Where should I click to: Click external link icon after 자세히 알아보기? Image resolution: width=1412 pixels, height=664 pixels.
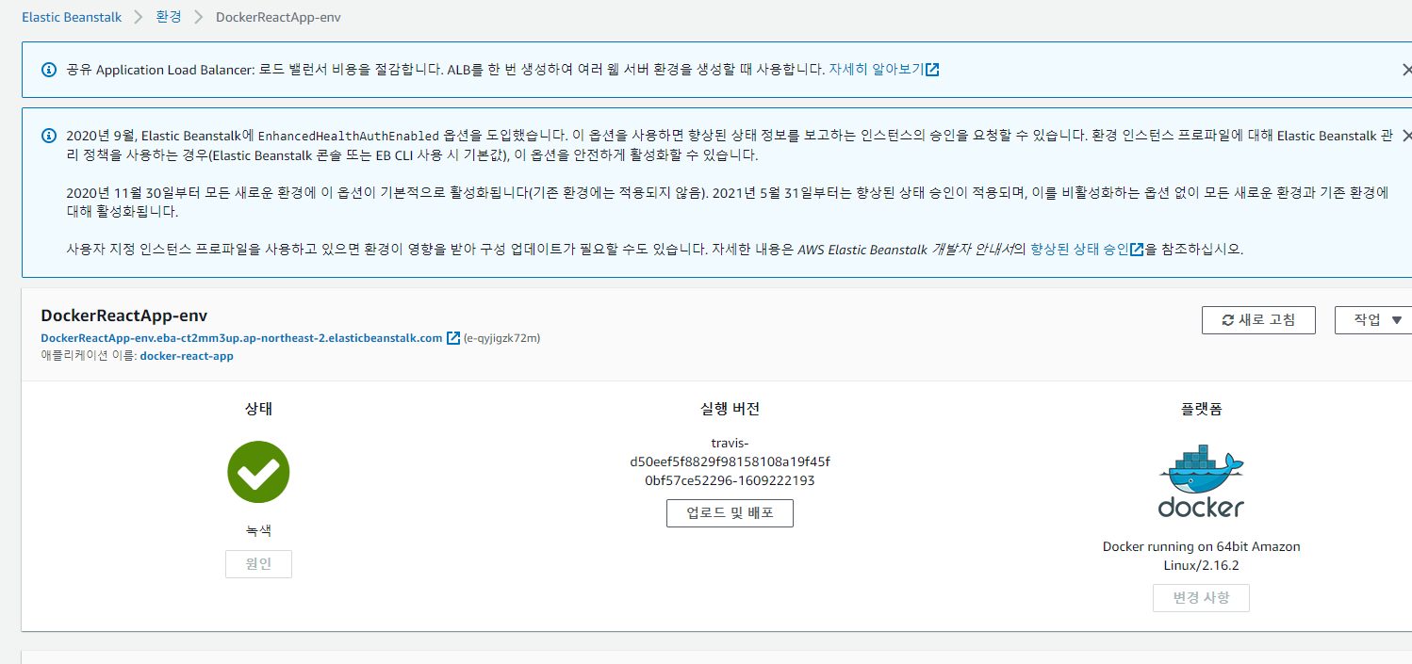pos(932,70)
